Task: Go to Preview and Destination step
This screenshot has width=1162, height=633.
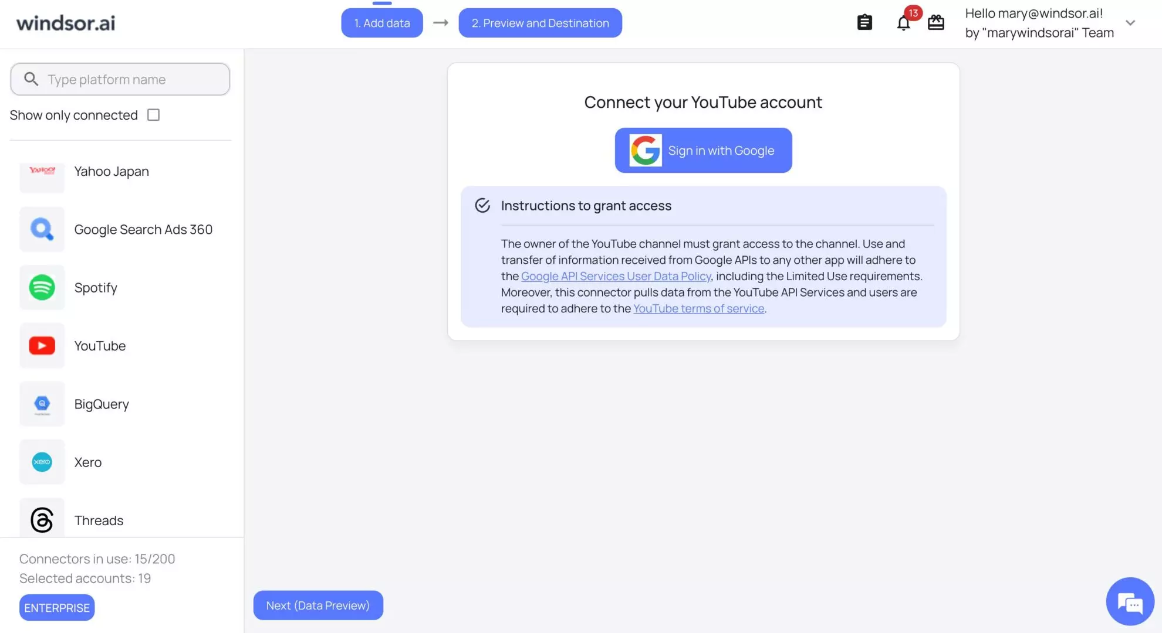Action: (x=540, y=23)
